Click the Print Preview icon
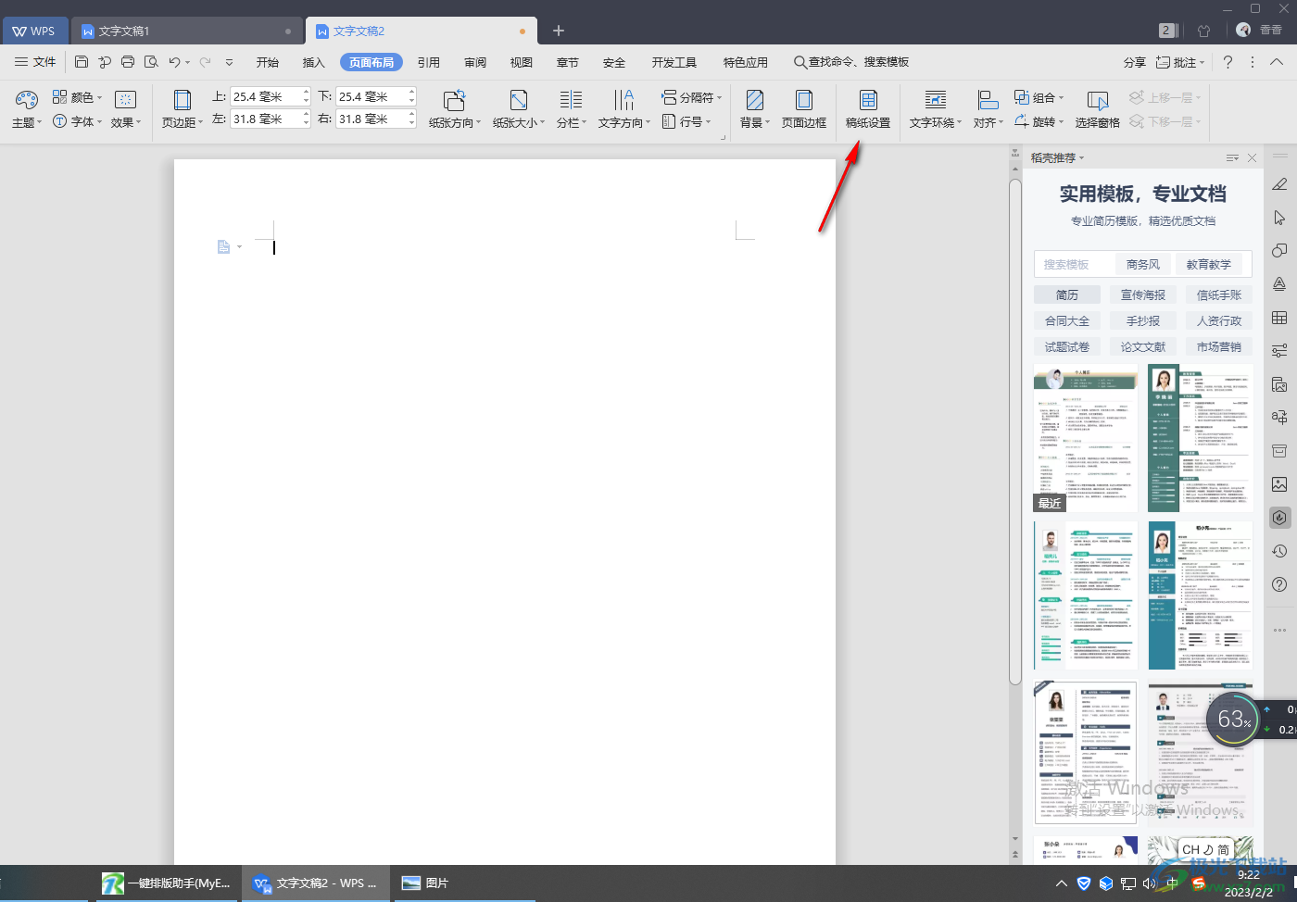This screenshot has width=1297, height=902. pyautogui.click(x=151, y=62)
